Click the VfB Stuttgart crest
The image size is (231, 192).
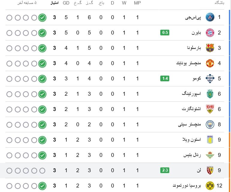pos(210,109)
